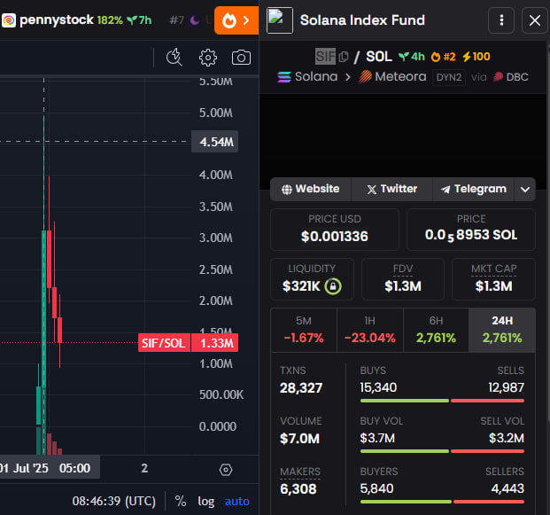550x515 pixels.
Task: Expand the social links dropdown chevron
Action: [525, 189]
